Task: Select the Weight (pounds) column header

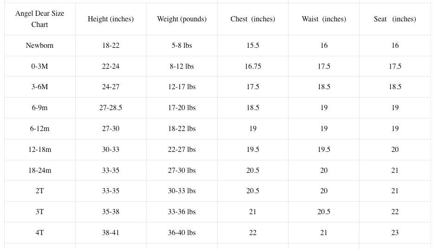Action: point(182,19)
